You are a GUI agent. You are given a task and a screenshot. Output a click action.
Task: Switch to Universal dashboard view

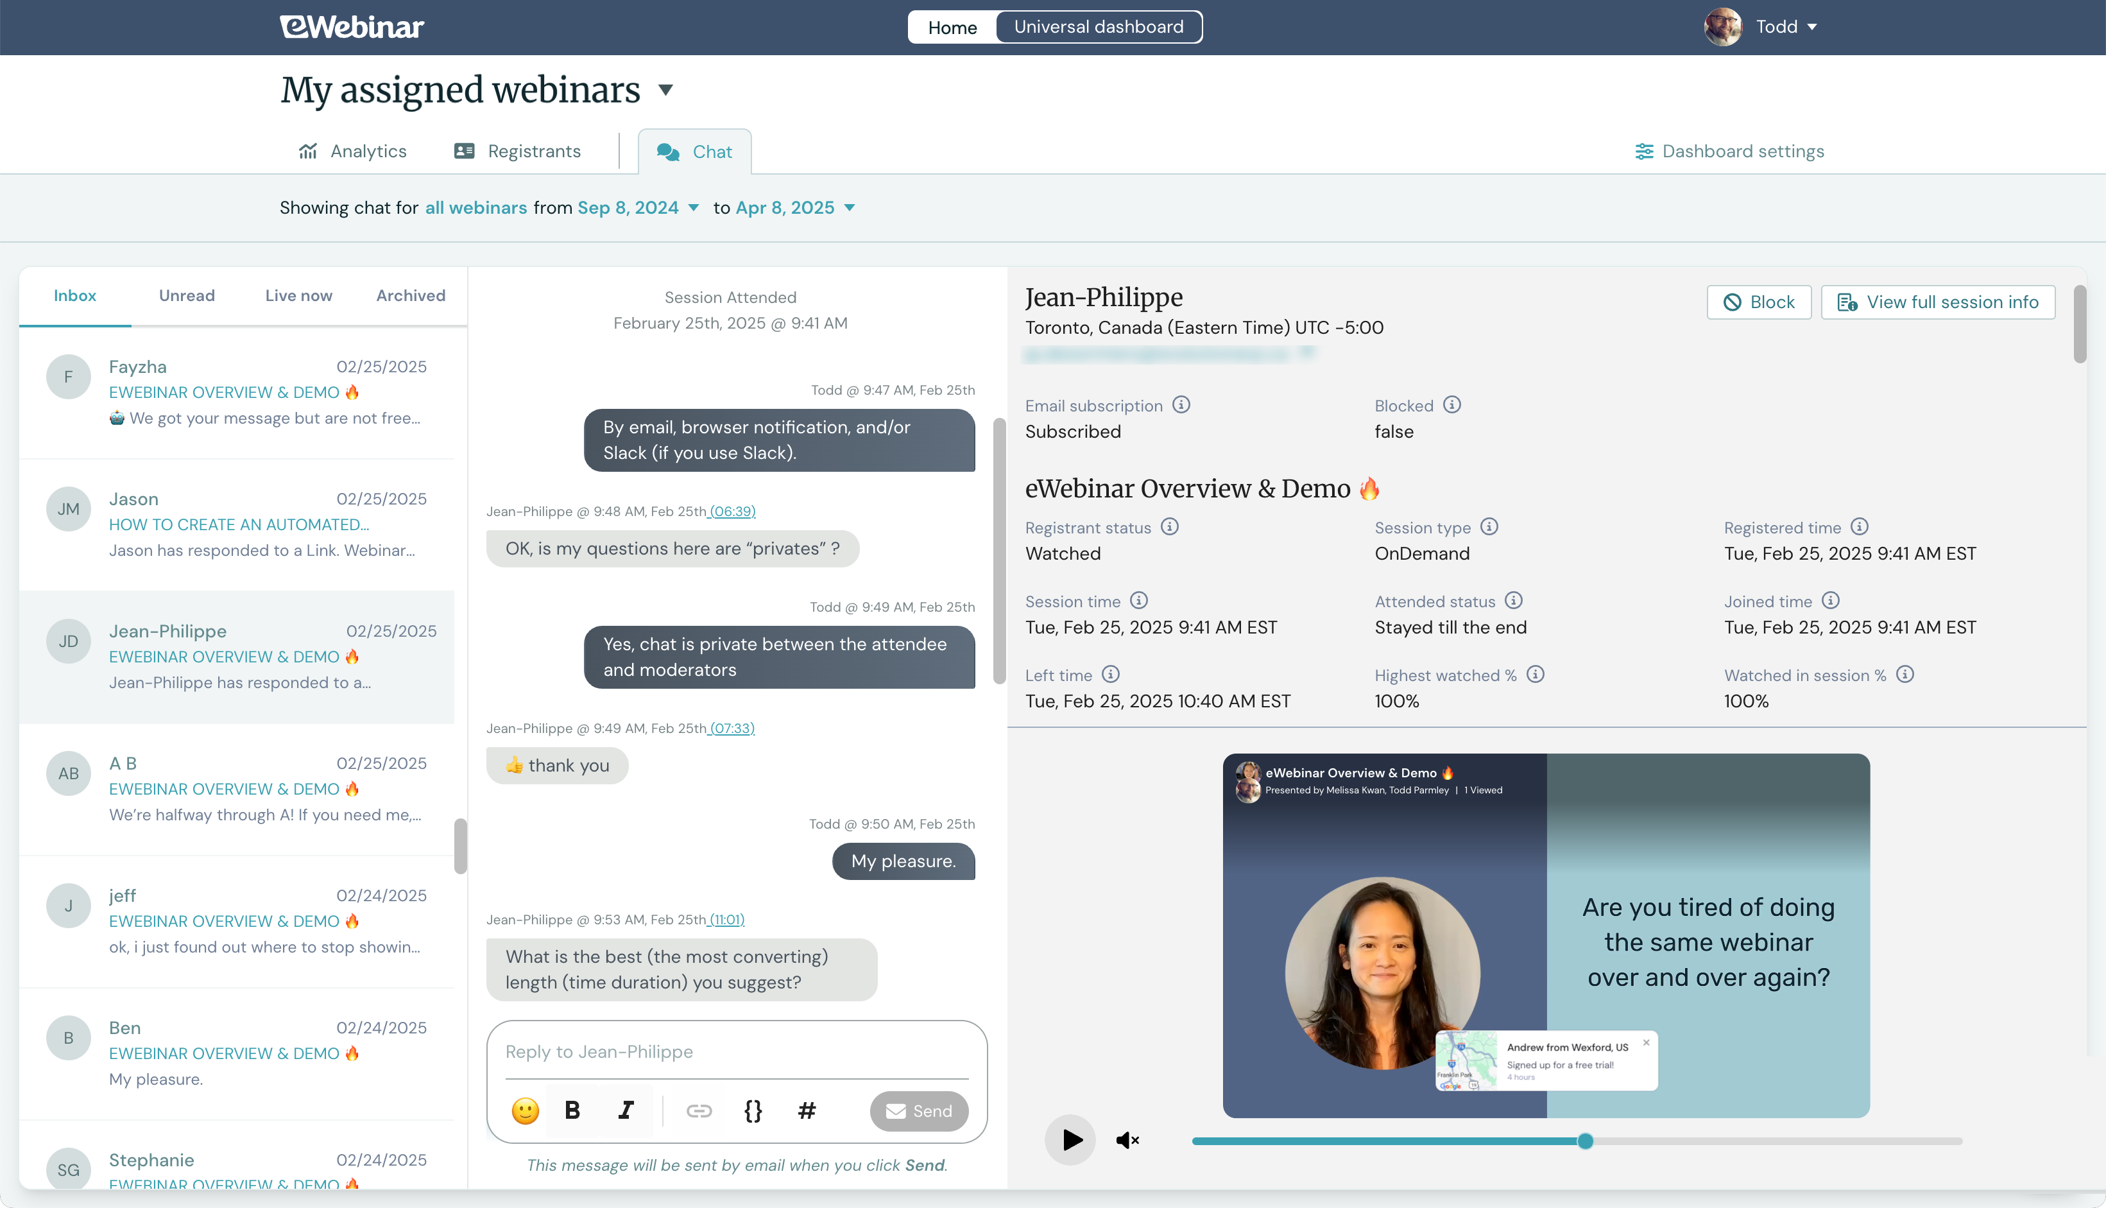coord(1098,26)
